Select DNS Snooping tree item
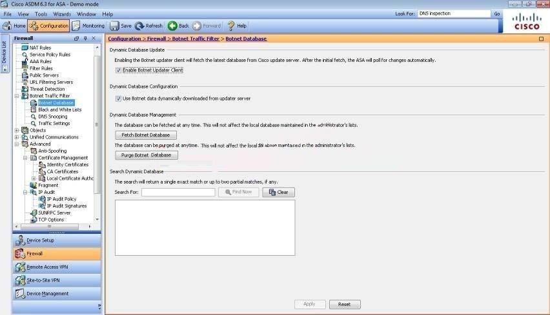The height and width of the screenshot is (315, 550). (53, 117)
